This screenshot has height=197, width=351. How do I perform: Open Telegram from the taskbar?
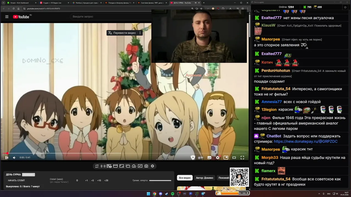(203, 194)
